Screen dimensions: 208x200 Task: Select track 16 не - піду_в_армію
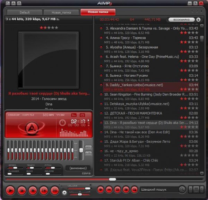[151, 153]
